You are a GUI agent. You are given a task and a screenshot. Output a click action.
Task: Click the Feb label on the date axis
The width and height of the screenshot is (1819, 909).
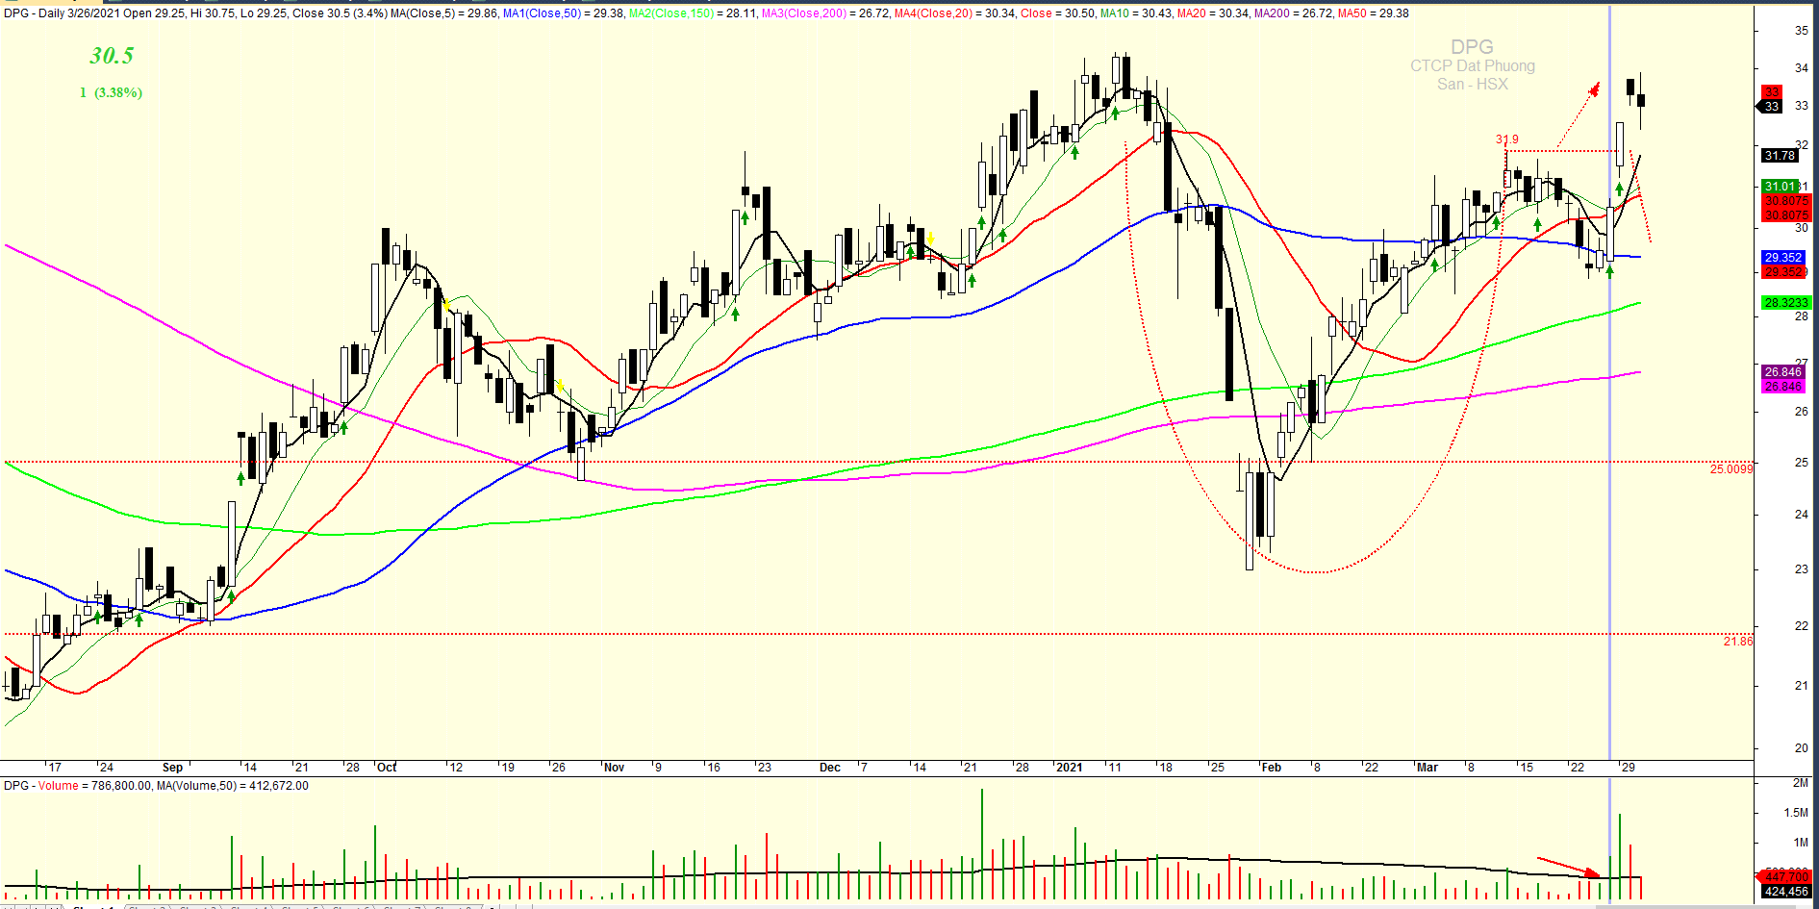click(1271, 768)
